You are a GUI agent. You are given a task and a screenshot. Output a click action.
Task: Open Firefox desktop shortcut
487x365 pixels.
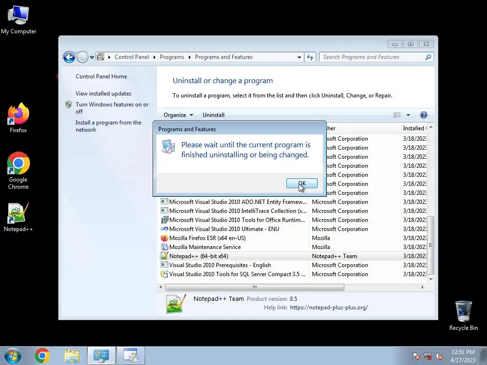point(19,118)
